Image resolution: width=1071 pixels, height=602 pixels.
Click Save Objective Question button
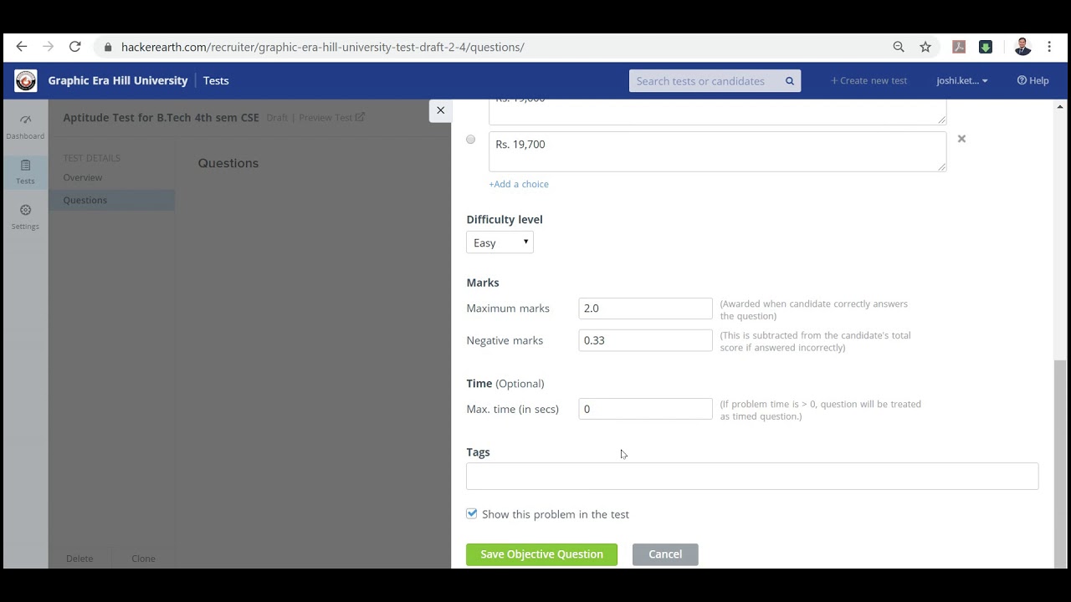coord(541,554)
